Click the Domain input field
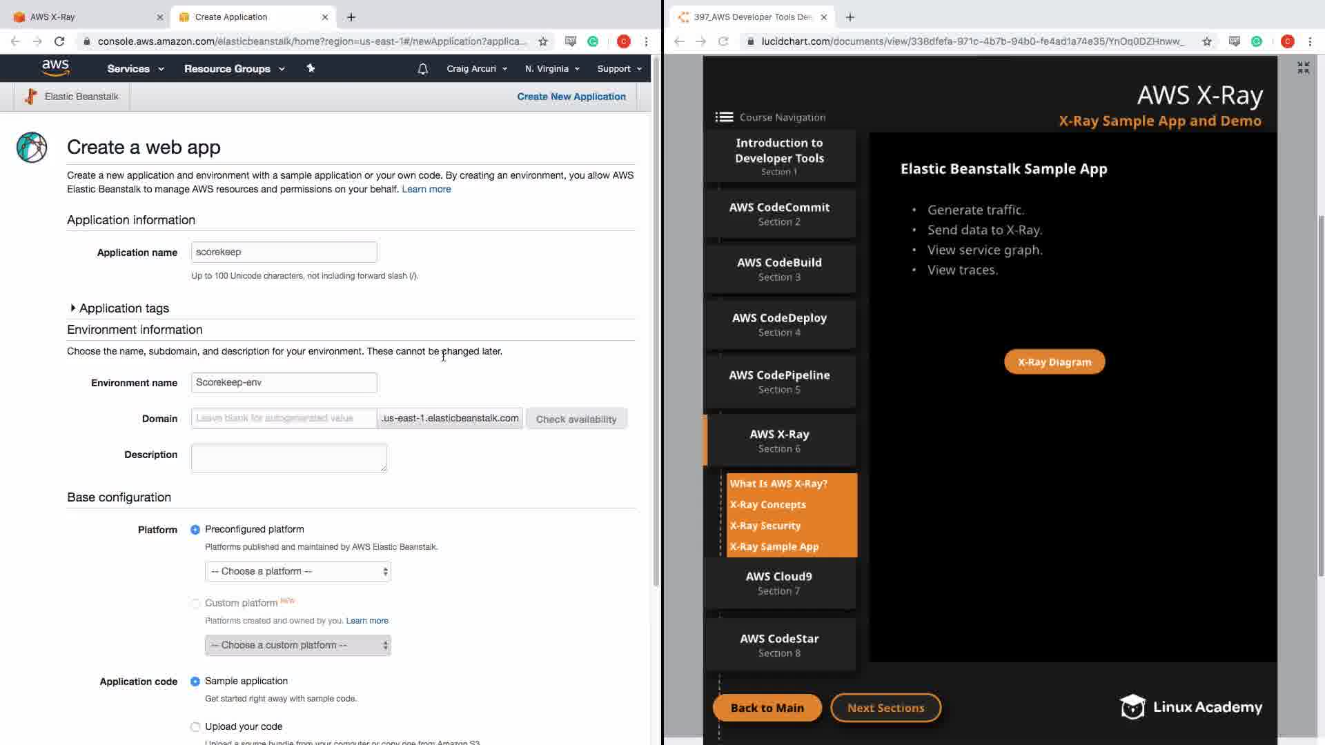This screenshot has height=745, width=1325. coord(284,419)
